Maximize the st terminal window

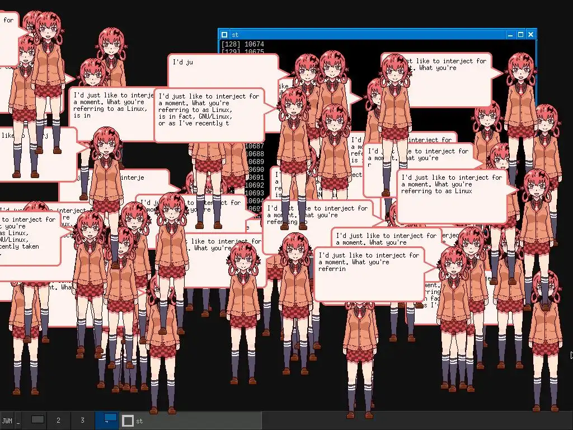point(521,35)
